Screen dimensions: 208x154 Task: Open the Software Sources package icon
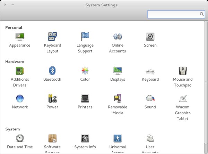(x=52, y=138)
